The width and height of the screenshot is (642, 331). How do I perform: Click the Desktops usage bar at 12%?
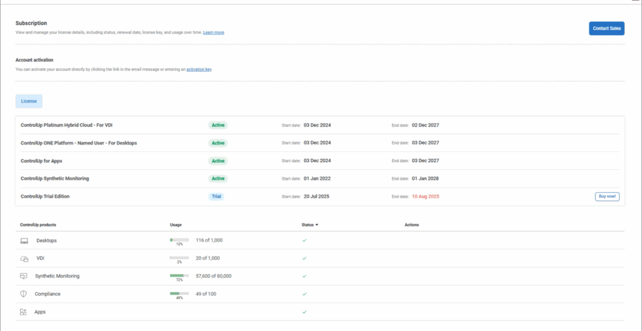[x=179, y=240]
